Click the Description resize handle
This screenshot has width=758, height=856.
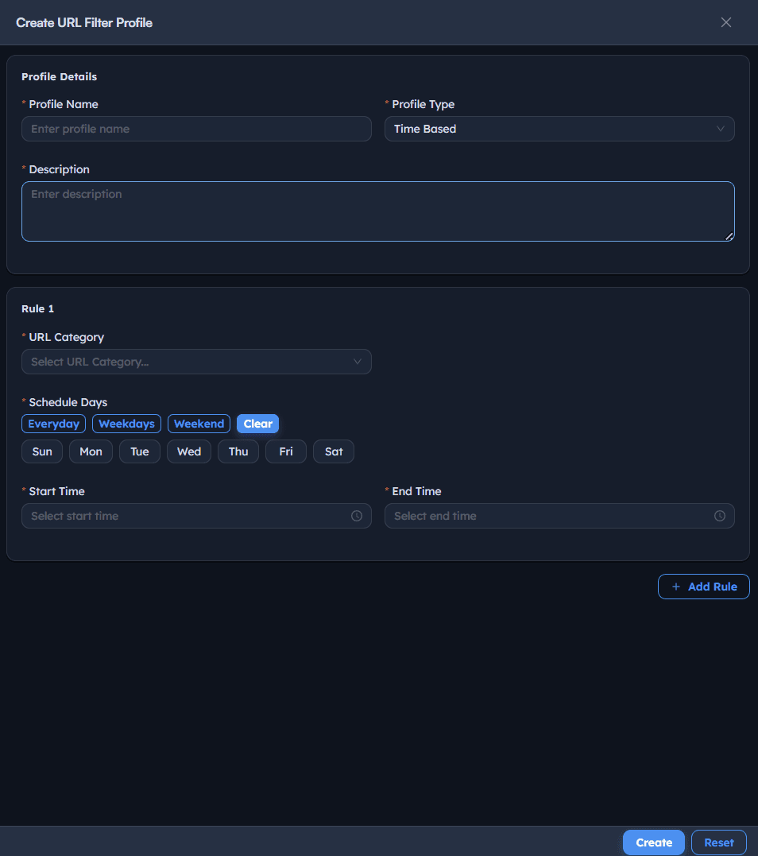point(729,236)
